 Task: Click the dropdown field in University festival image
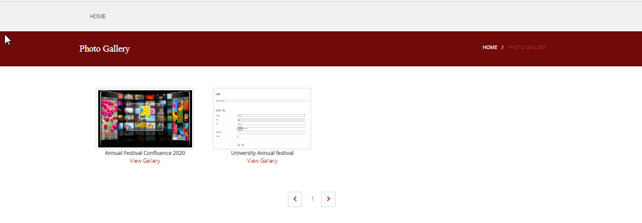271,115
